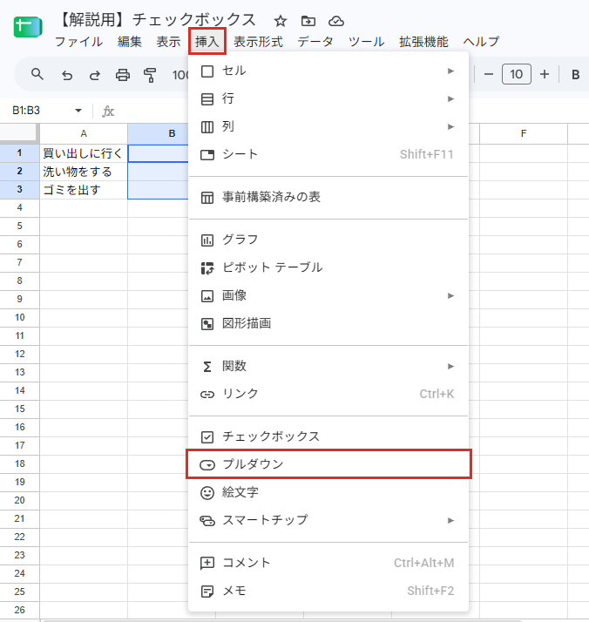Expand the スマートチップ submenu
Viewport: 589px width, 622px height.
pyautogui.click(x=328, y=520)
